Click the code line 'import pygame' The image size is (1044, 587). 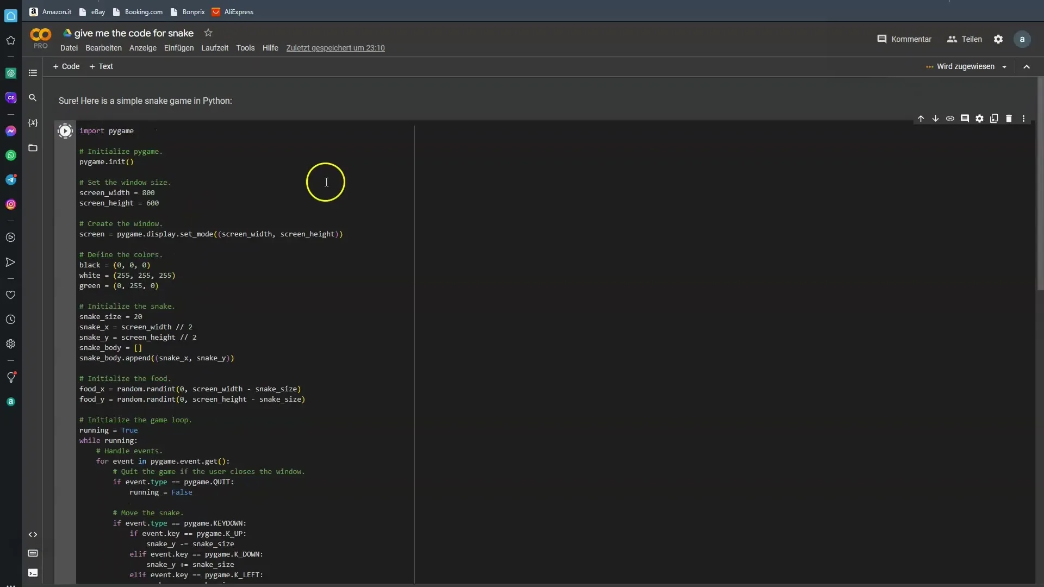[107, 131]
